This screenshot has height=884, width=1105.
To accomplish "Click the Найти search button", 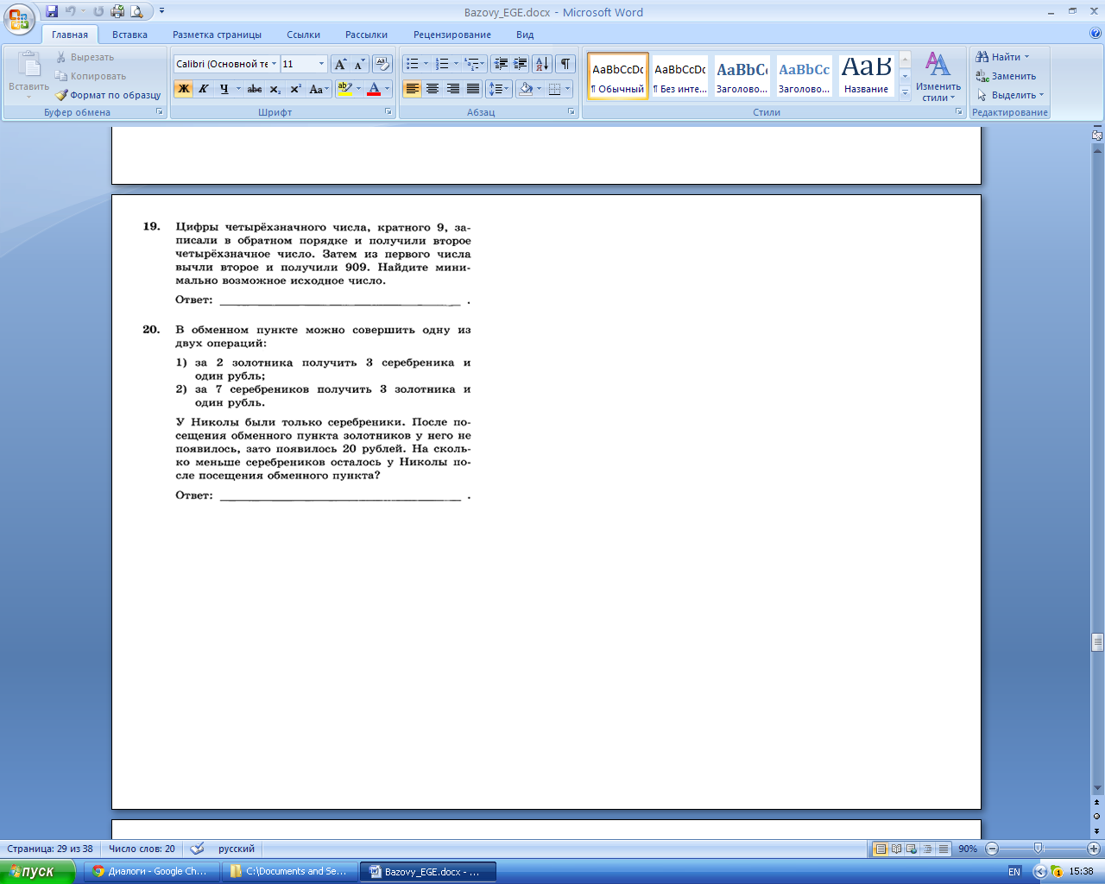I will pyautogui.click(x=1003, y=57).
